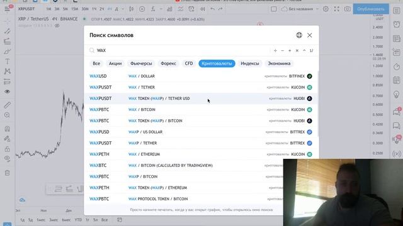
Task: Take a chart snapshot with camera icon
Action: pyautogui.click(x=347, y=9)
